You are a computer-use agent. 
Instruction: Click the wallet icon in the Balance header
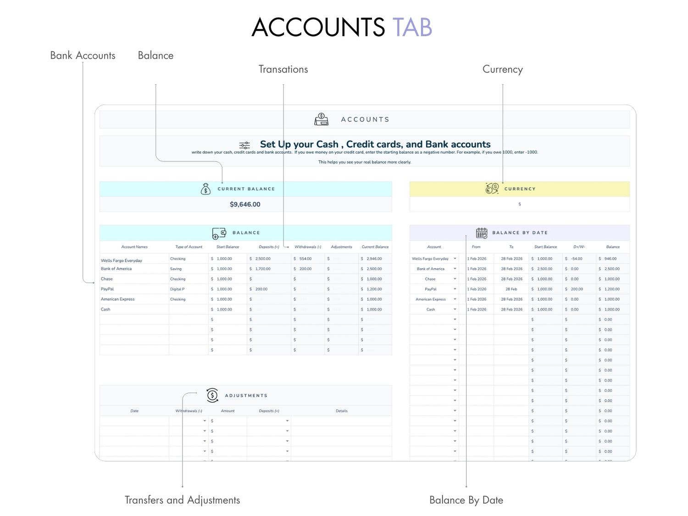[x=219, y=233]
